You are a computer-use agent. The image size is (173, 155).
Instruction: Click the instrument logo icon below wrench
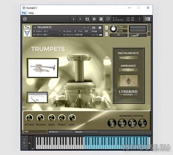(x=27, y=33)
